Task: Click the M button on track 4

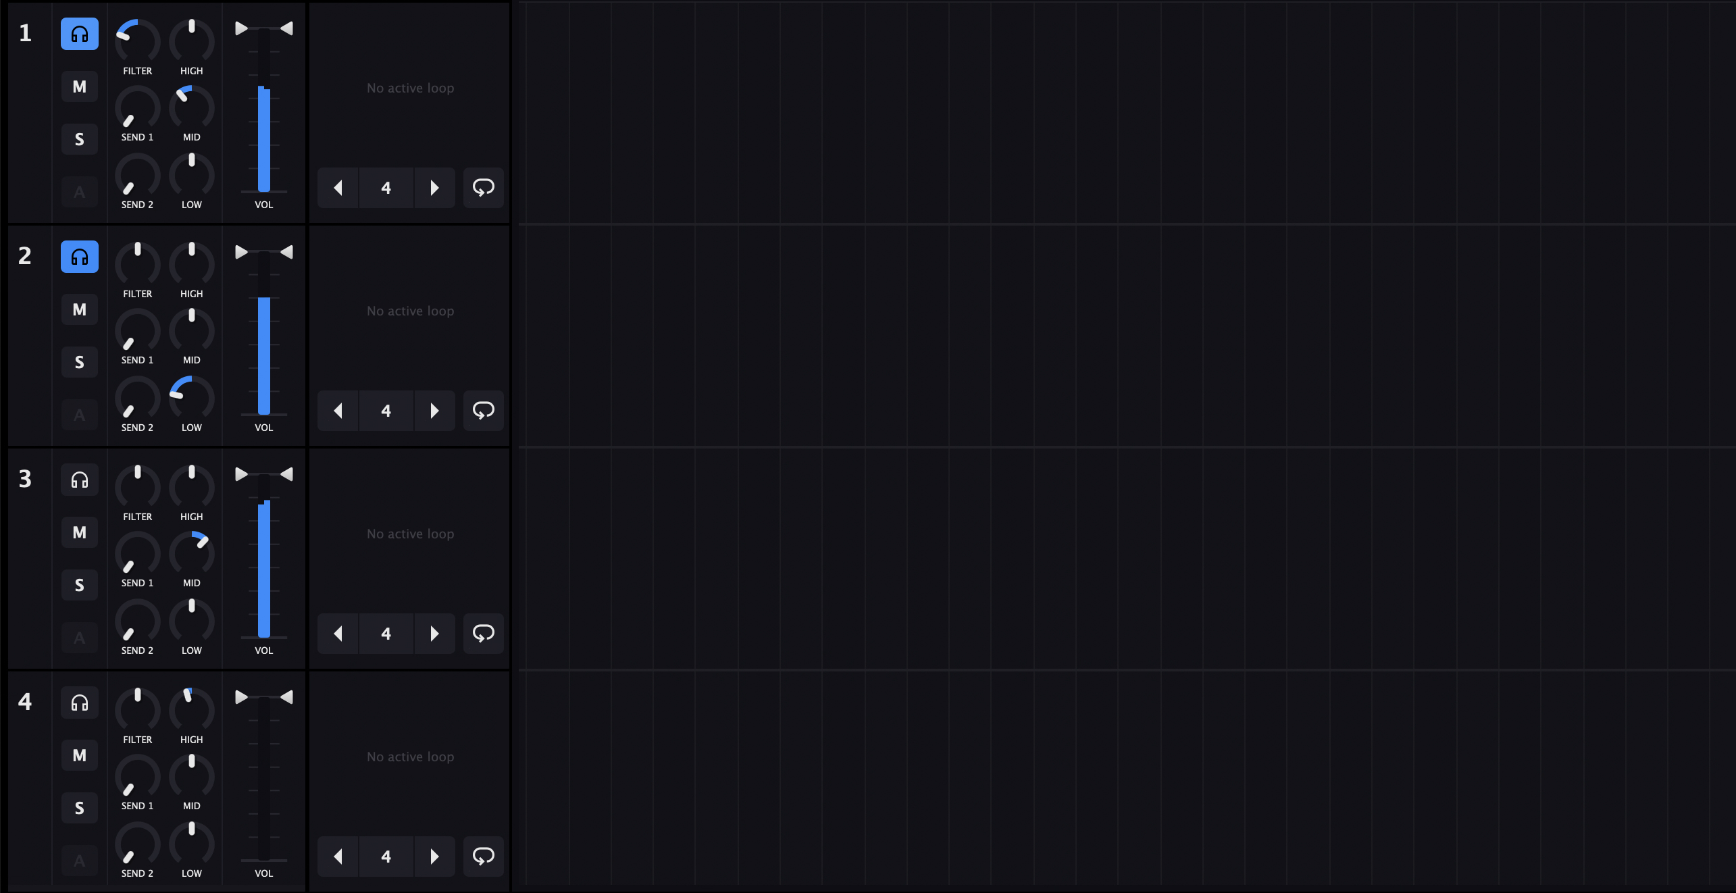Action: (x=79, y=755)
